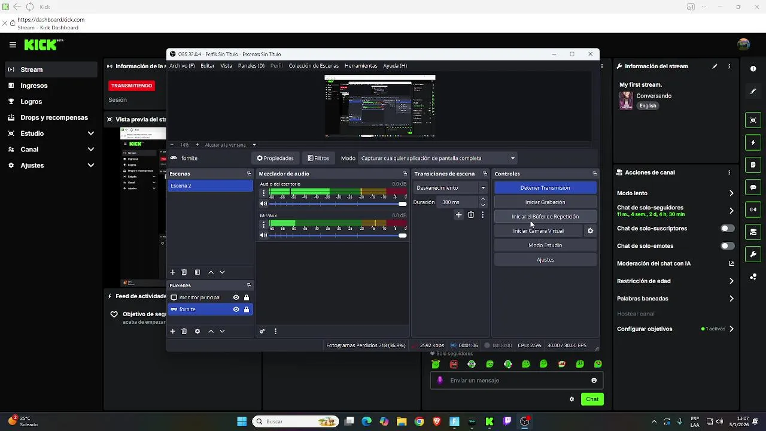
Task: Select Escena 2 in Escenas list
Action: [x=210, y=186]
